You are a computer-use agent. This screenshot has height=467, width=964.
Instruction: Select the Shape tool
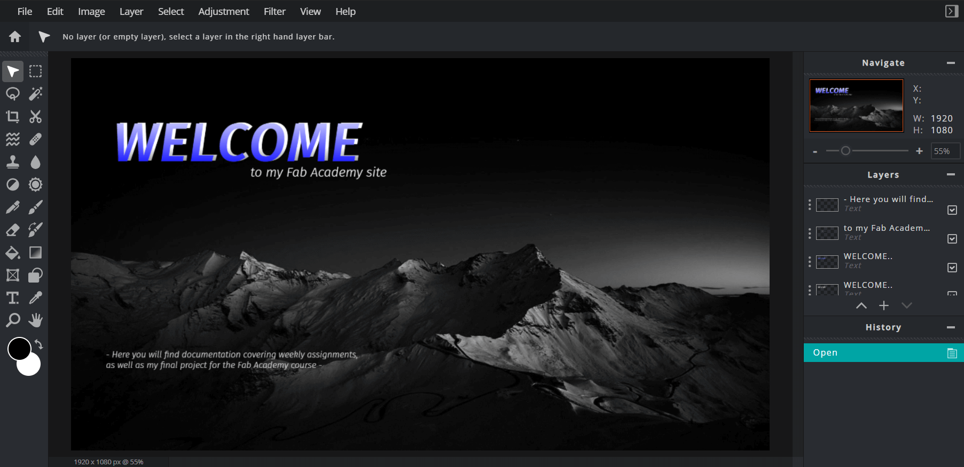(36, 275)
